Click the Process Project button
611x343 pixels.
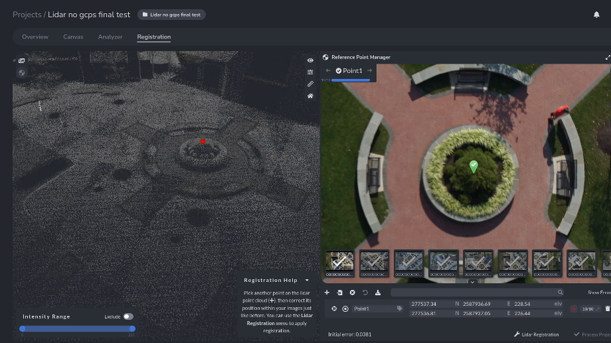tap(592, 334)
